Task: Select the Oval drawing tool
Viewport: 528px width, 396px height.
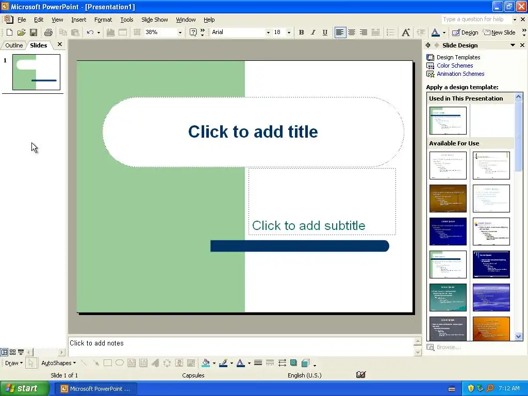Action: (119, 363)
